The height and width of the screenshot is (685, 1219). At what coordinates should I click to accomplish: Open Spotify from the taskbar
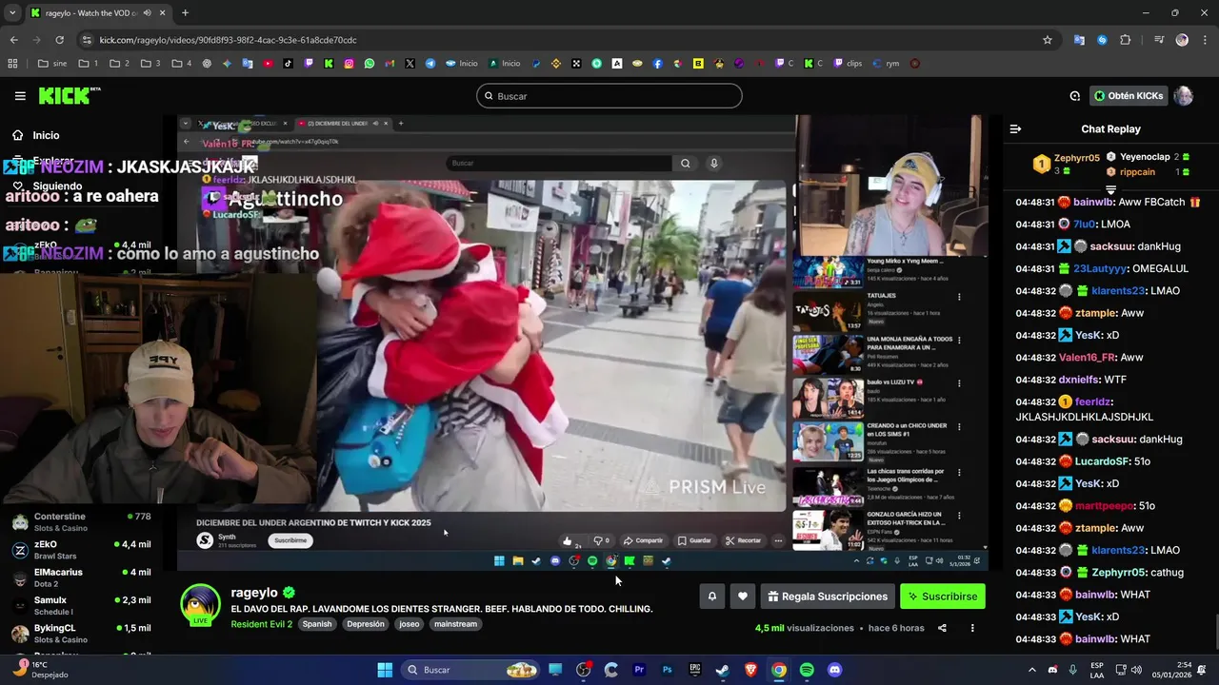[807, 670]
